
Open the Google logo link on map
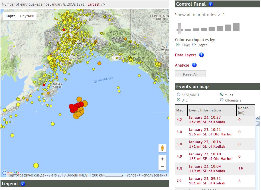point(10,173)
